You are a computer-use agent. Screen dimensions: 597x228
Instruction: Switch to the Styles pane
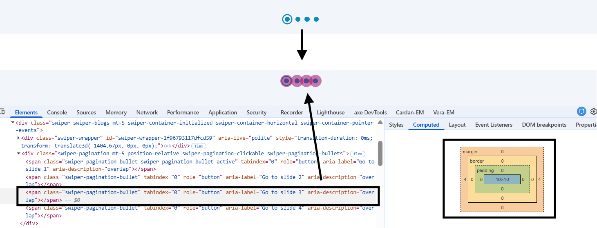[x=396, y=125]
